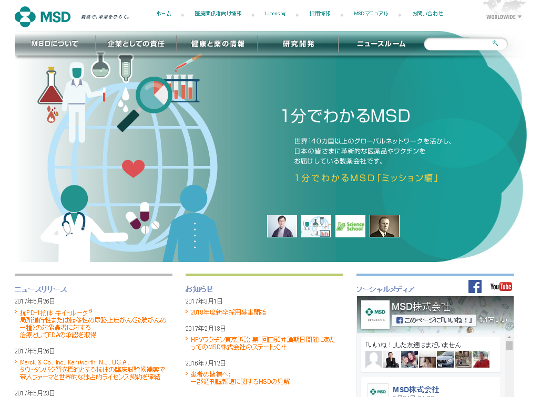Open the MSDについて menu
Viewport: 541px width, 397px height.
click(55, 44)
